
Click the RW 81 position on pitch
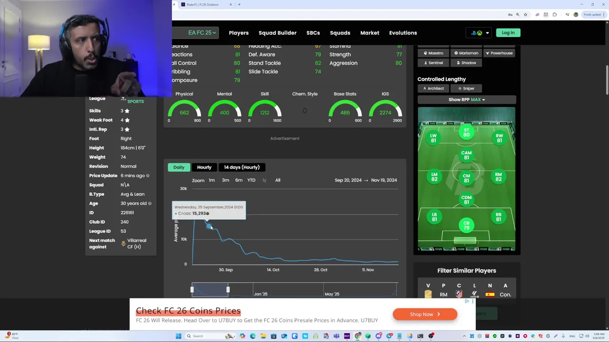[499, 138]
